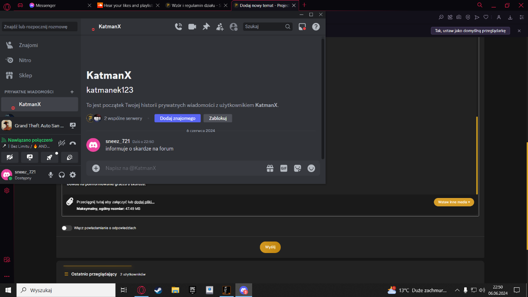Open Epic Games from the taskbar
The image size is (528, 297).
point(192,290)
